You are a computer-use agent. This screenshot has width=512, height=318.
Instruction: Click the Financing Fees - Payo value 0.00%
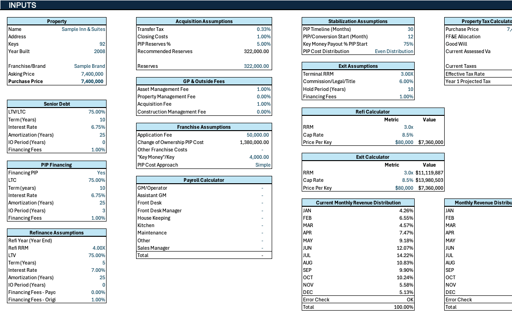(x=98, y=292)
